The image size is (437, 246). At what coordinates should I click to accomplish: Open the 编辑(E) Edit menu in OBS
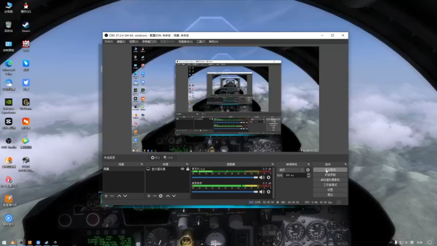121,42
